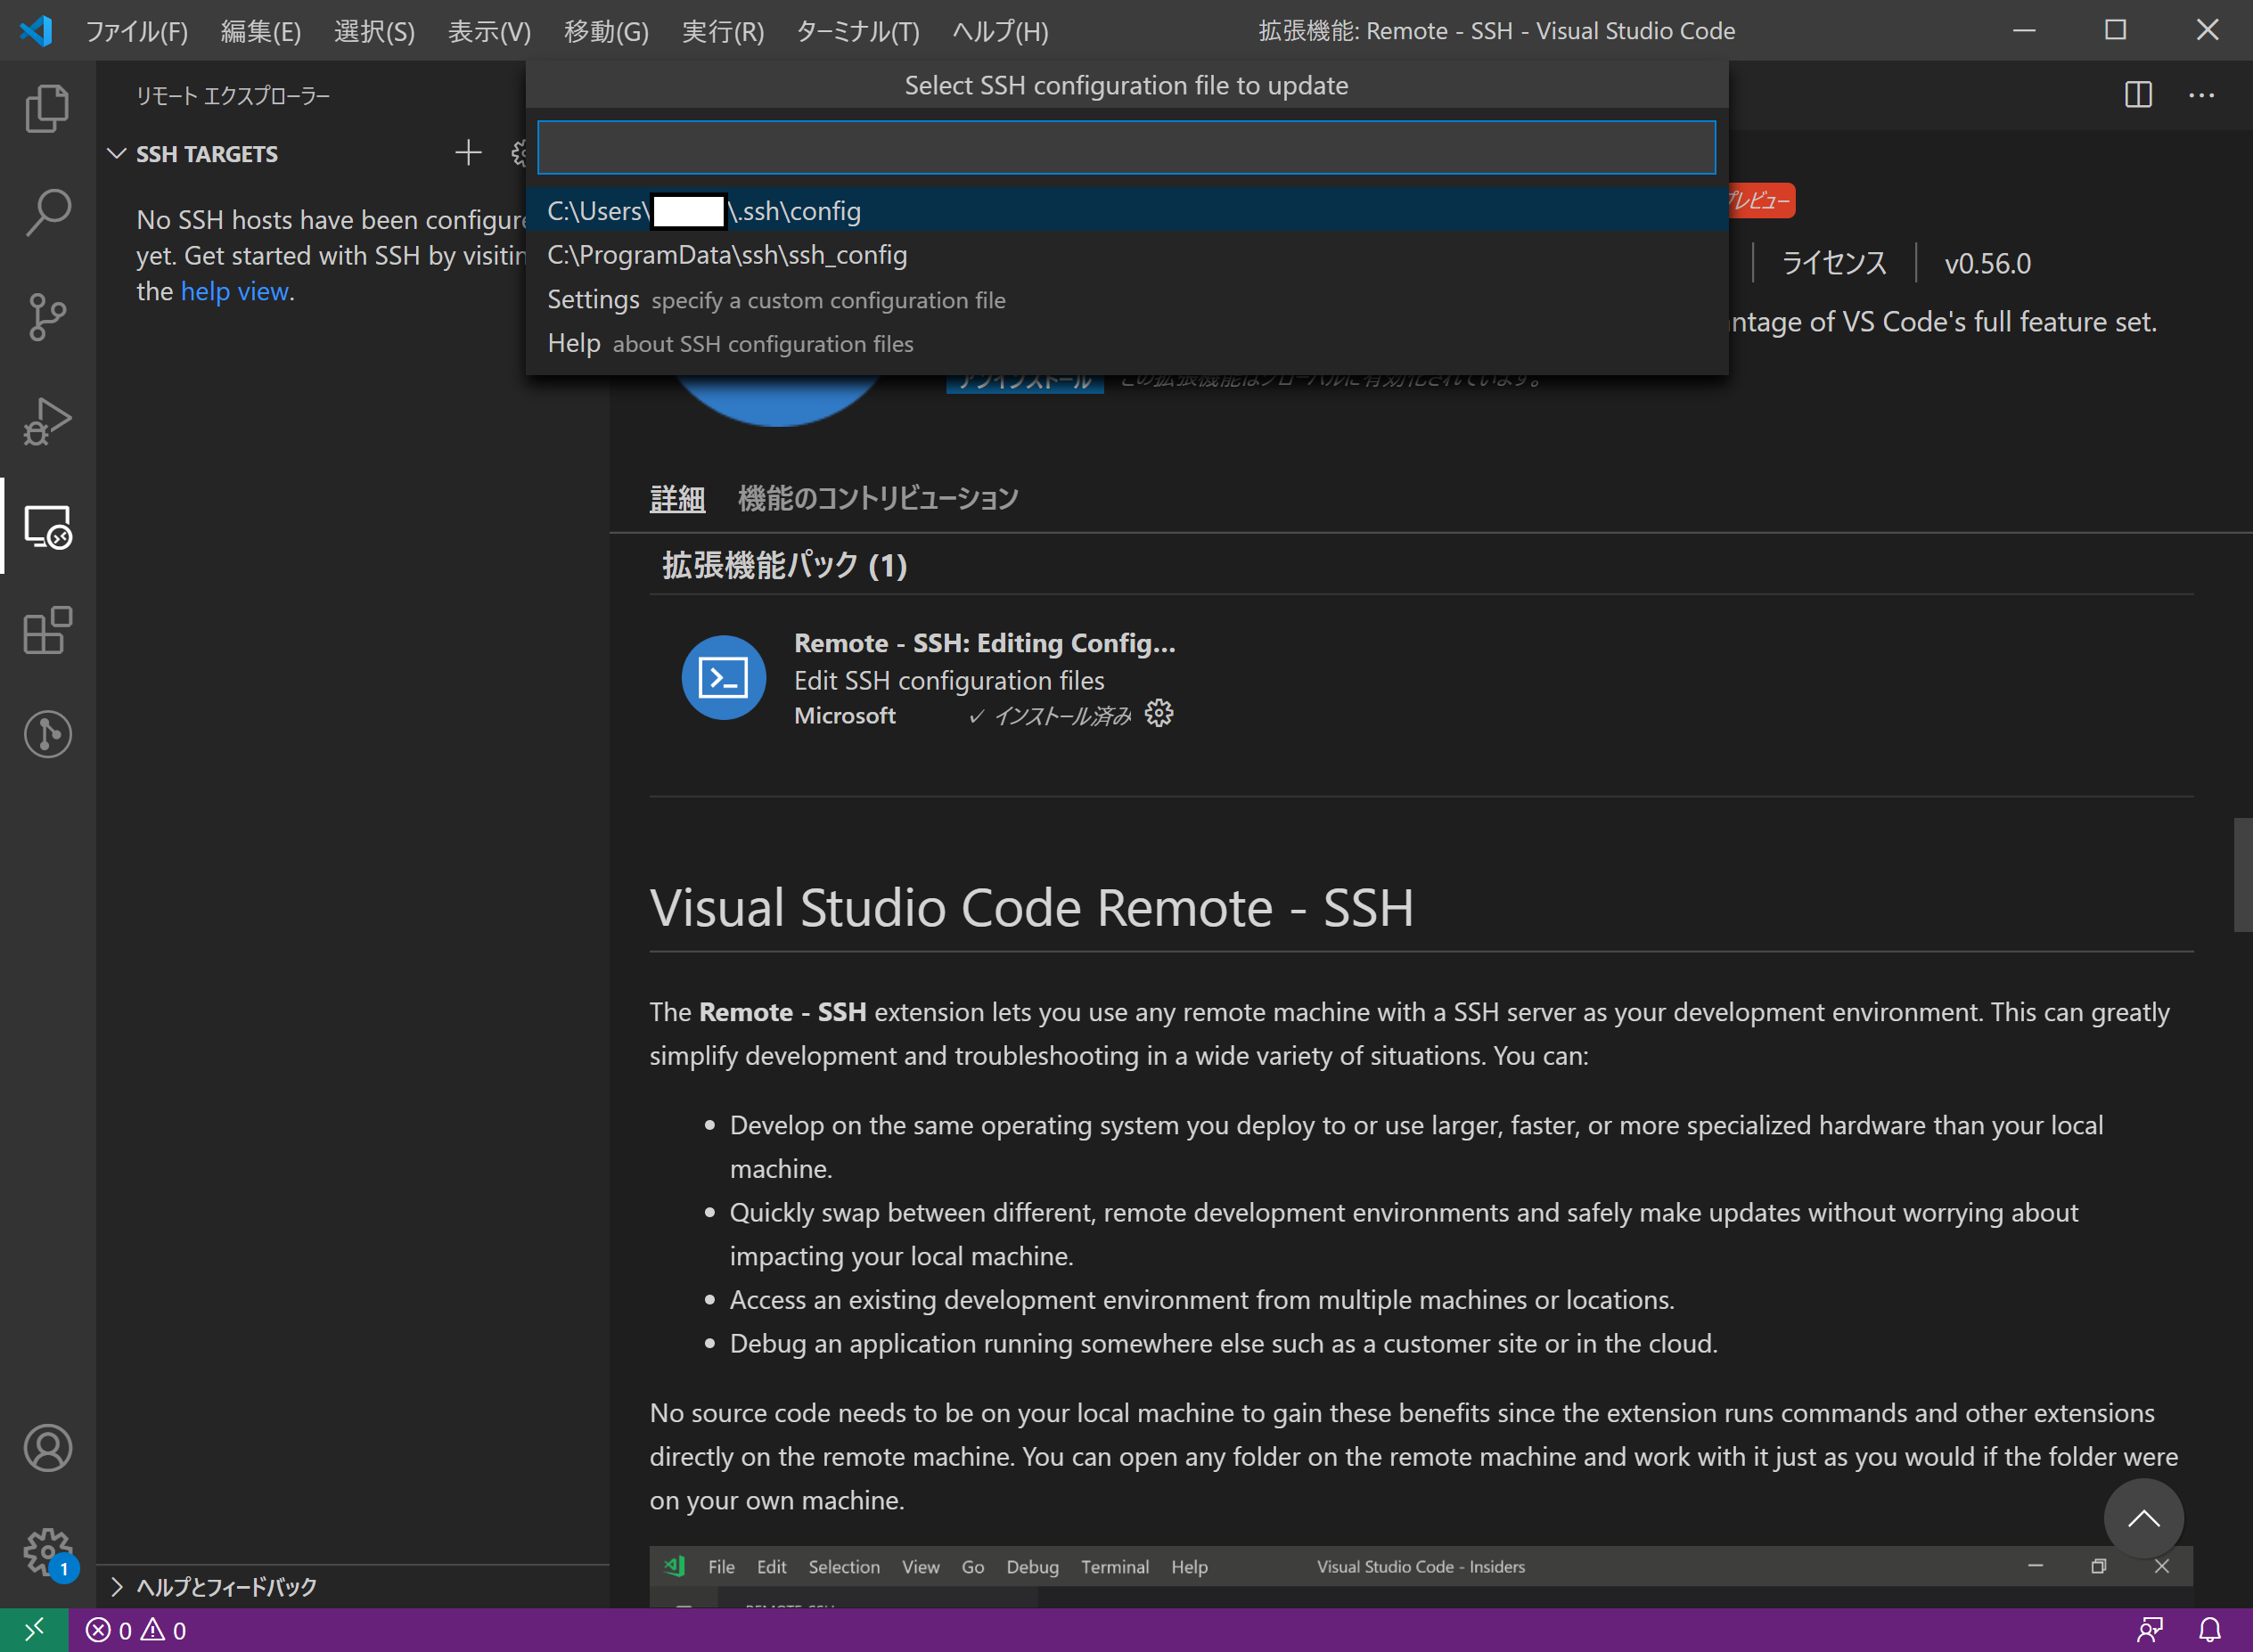Open the 表示(V) menu
The width and height of the screenshot is (2253, 1652).
(x=489, y=31)
